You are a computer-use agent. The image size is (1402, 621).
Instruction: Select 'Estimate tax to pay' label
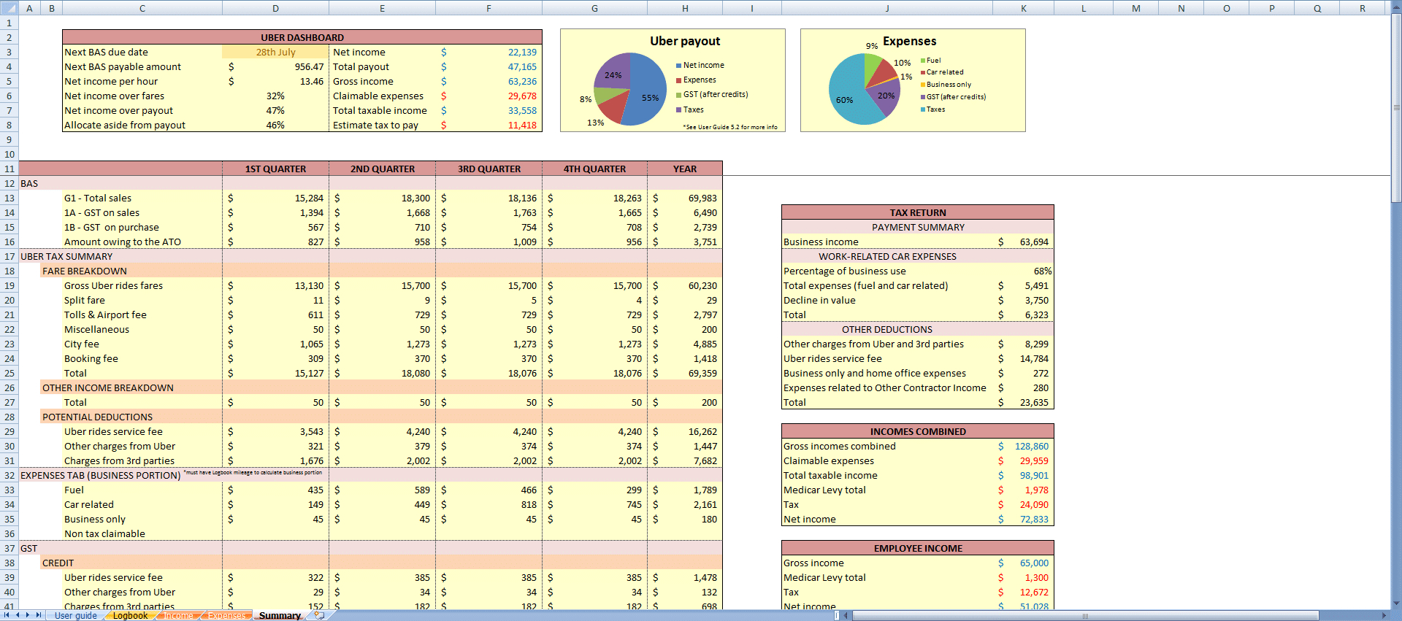(375, 125)
